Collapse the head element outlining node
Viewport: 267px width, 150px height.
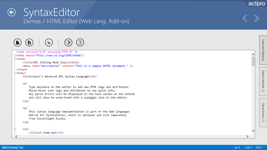tap(15, 59)
